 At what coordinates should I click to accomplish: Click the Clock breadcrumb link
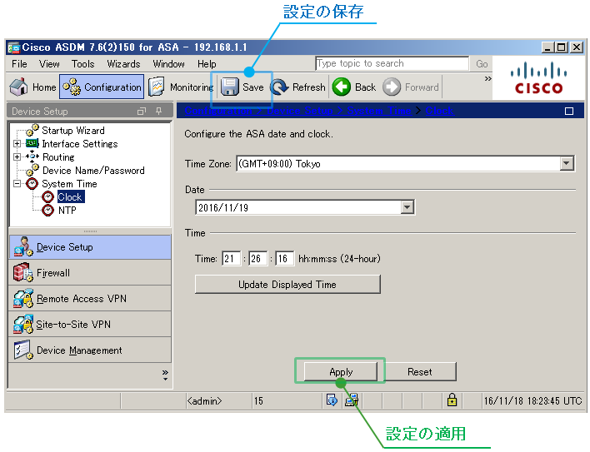point(439,111)
